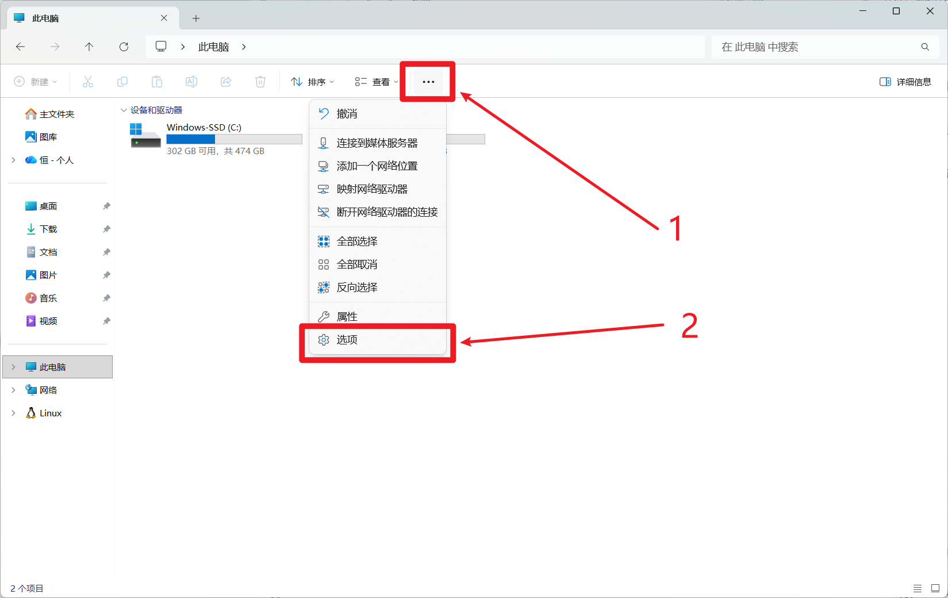Screen dimensions: 948x598
Task: Open the 排序 sort dropdown
Action: [x=312, y=82]
